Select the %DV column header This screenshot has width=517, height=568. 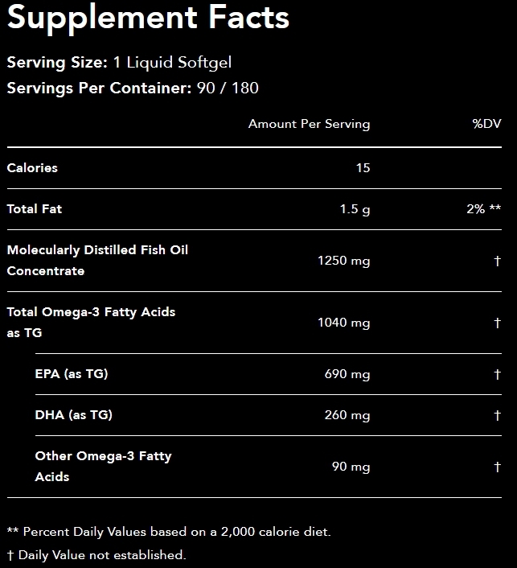486,124
